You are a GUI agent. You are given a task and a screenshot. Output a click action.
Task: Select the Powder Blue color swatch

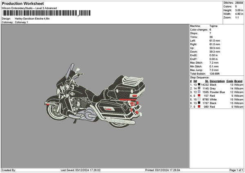[199, 92]
